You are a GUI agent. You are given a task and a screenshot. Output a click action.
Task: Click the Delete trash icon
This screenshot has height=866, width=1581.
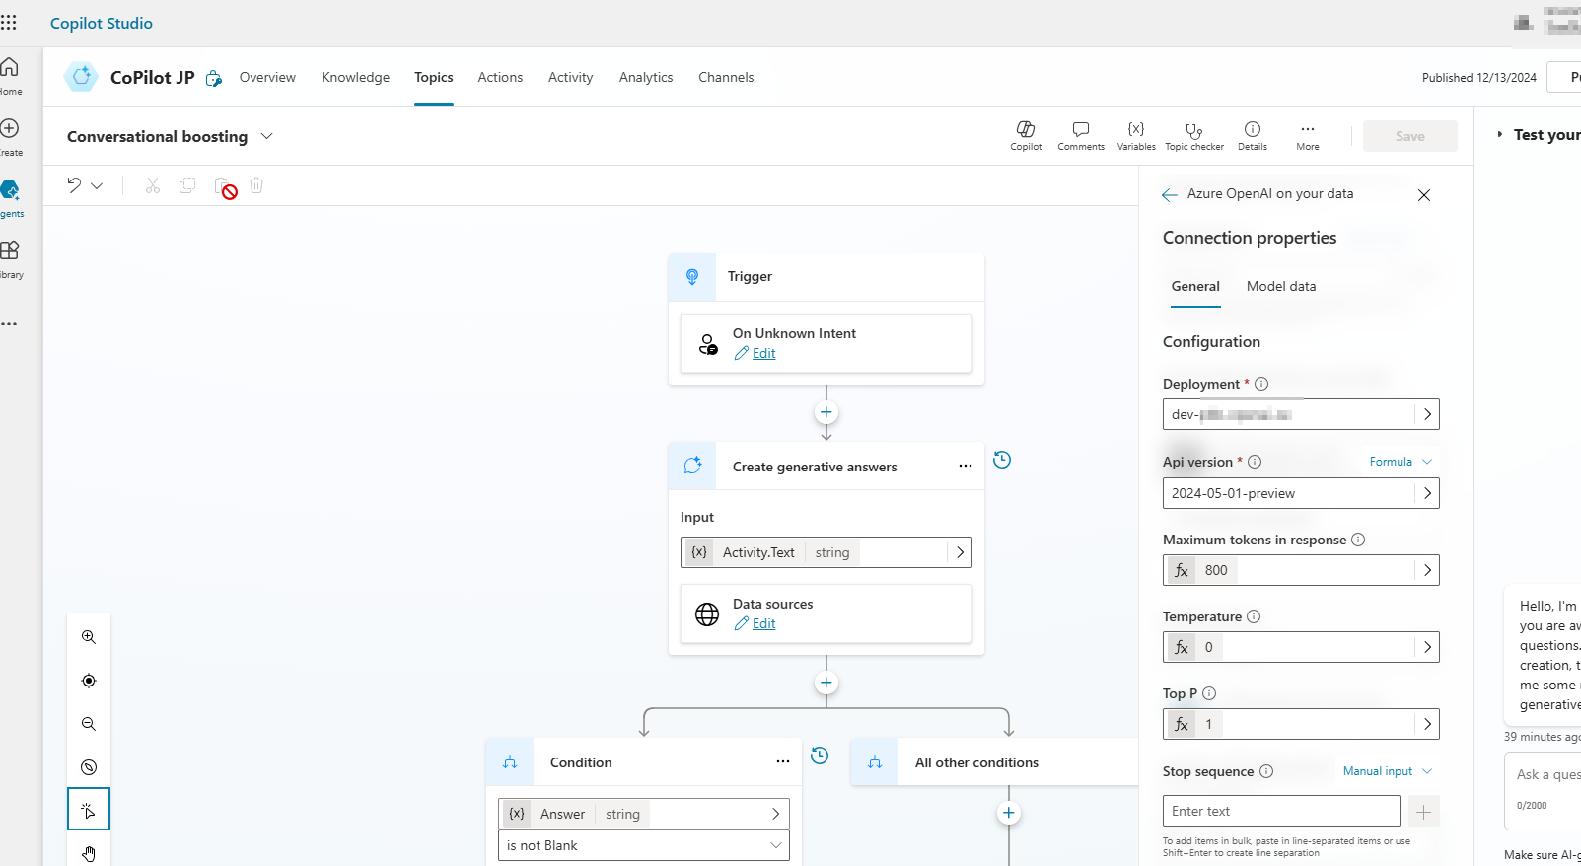click(256, 185)
